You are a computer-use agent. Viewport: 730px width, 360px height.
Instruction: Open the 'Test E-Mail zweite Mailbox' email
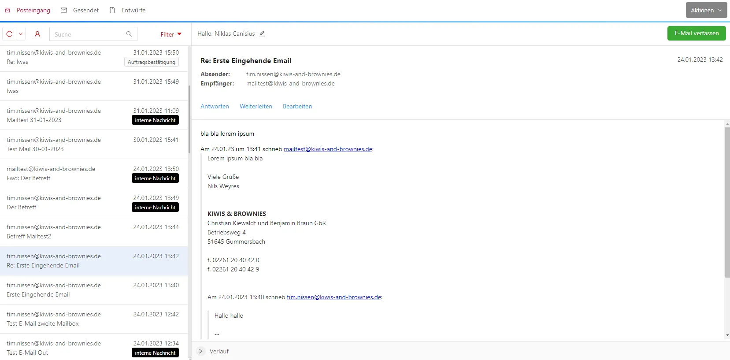tap(94, 319)
